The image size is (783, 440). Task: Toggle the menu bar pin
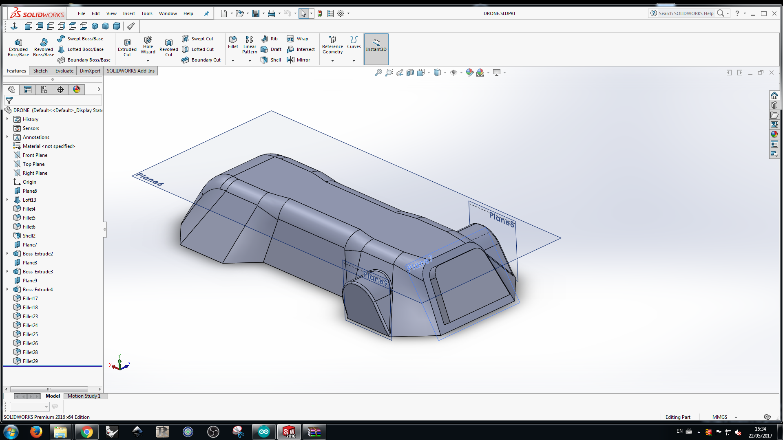tap(206, 13)
